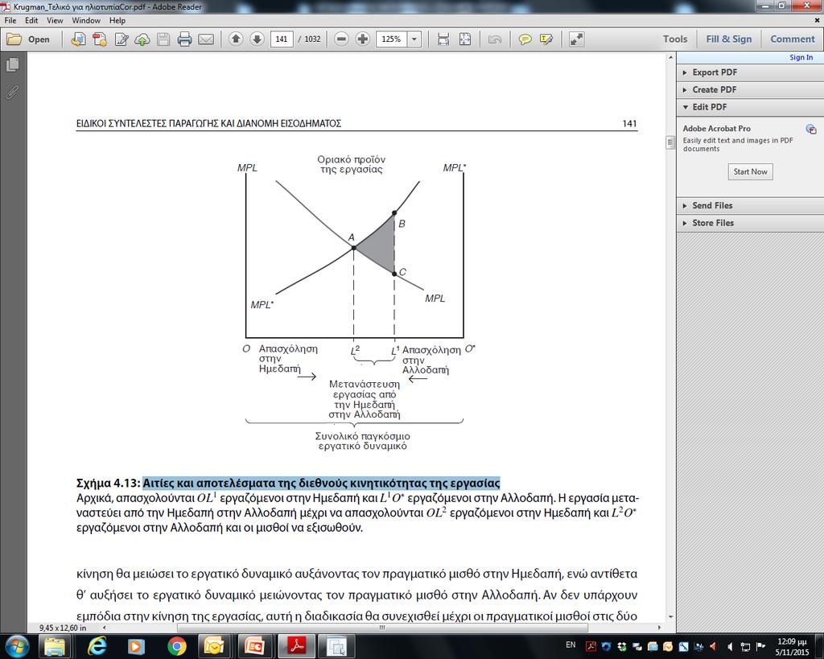Zoom out with the minus button
824x659 pixels.
(x=341, y=39)
